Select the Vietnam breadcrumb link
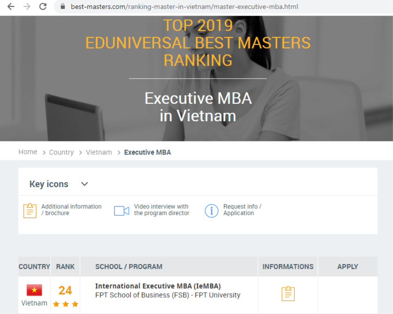Image resolution: width=393 pixels, height=314 pixels. point(99,152)
